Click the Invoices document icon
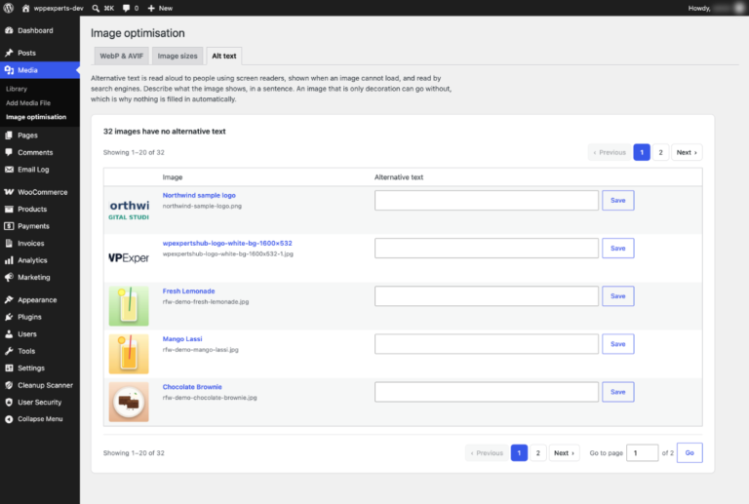 coord(9,243)
